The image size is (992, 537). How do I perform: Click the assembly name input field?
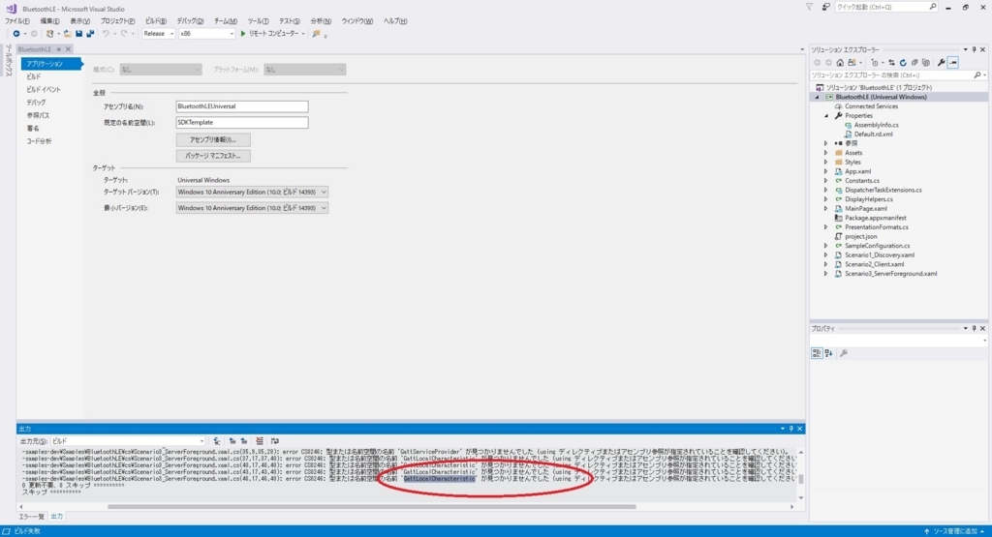(242, 106)
